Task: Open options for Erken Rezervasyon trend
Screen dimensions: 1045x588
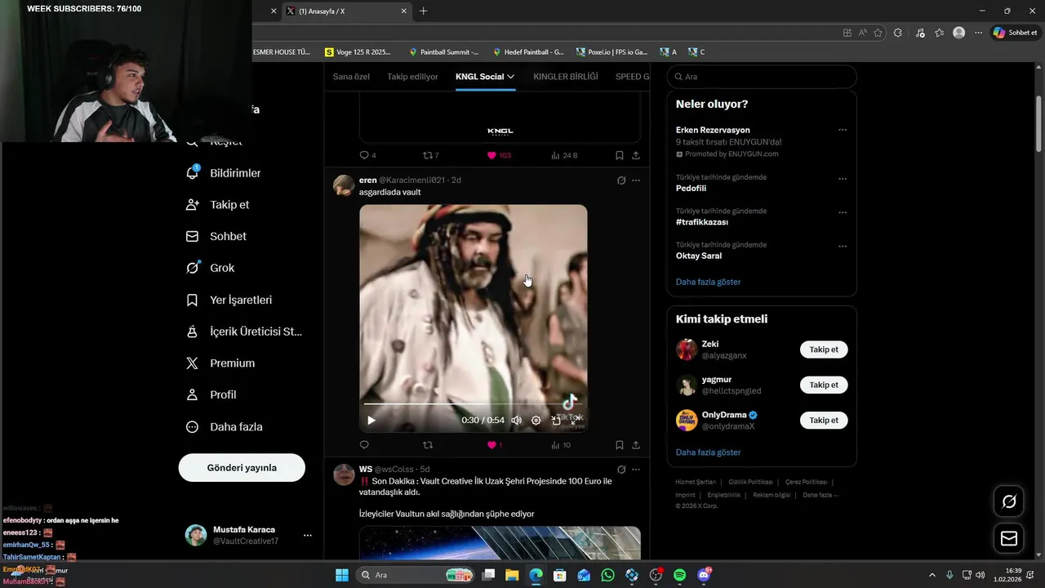Action: [843, 130]
